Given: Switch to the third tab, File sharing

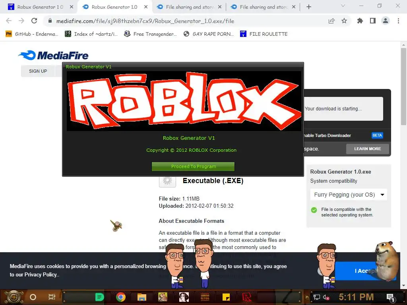Looking at the screenshot, I should (x=189, y=7).
